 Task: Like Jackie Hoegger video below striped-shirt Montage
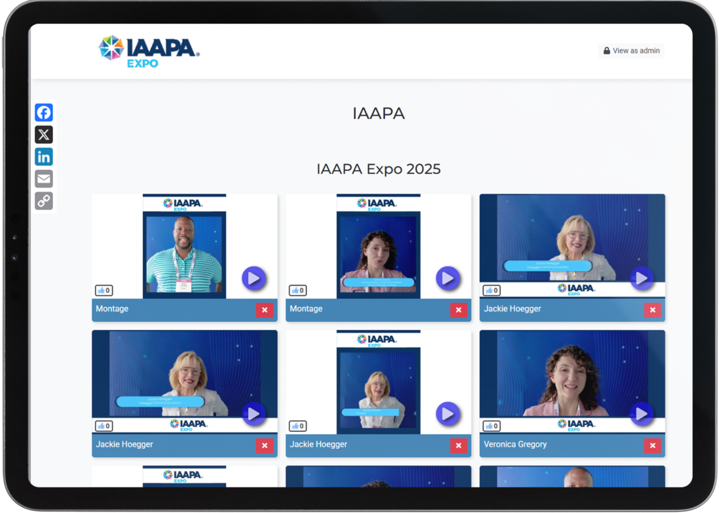[104, 426]
